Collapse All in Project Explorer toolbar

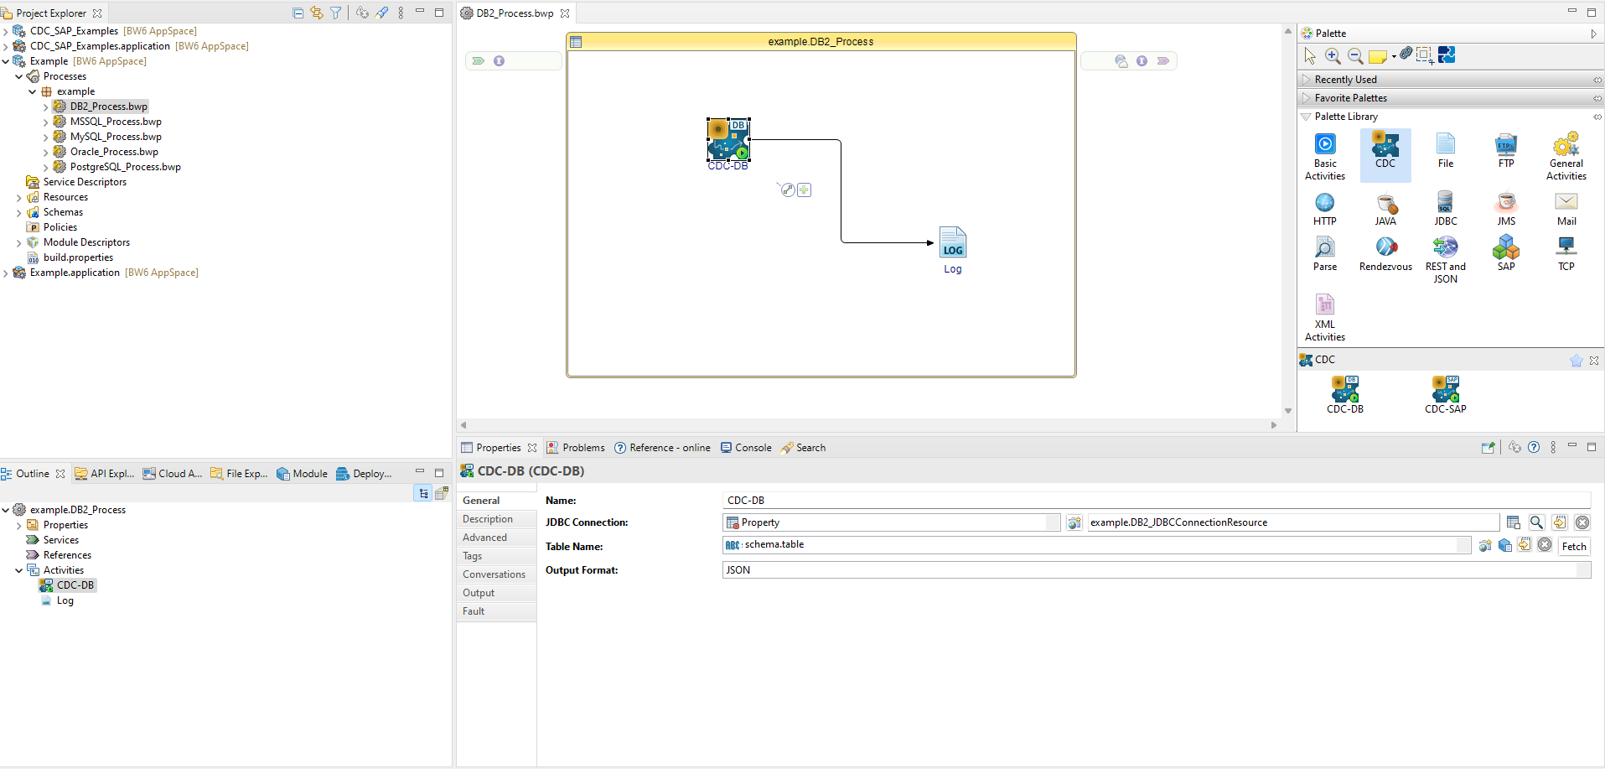298,13
